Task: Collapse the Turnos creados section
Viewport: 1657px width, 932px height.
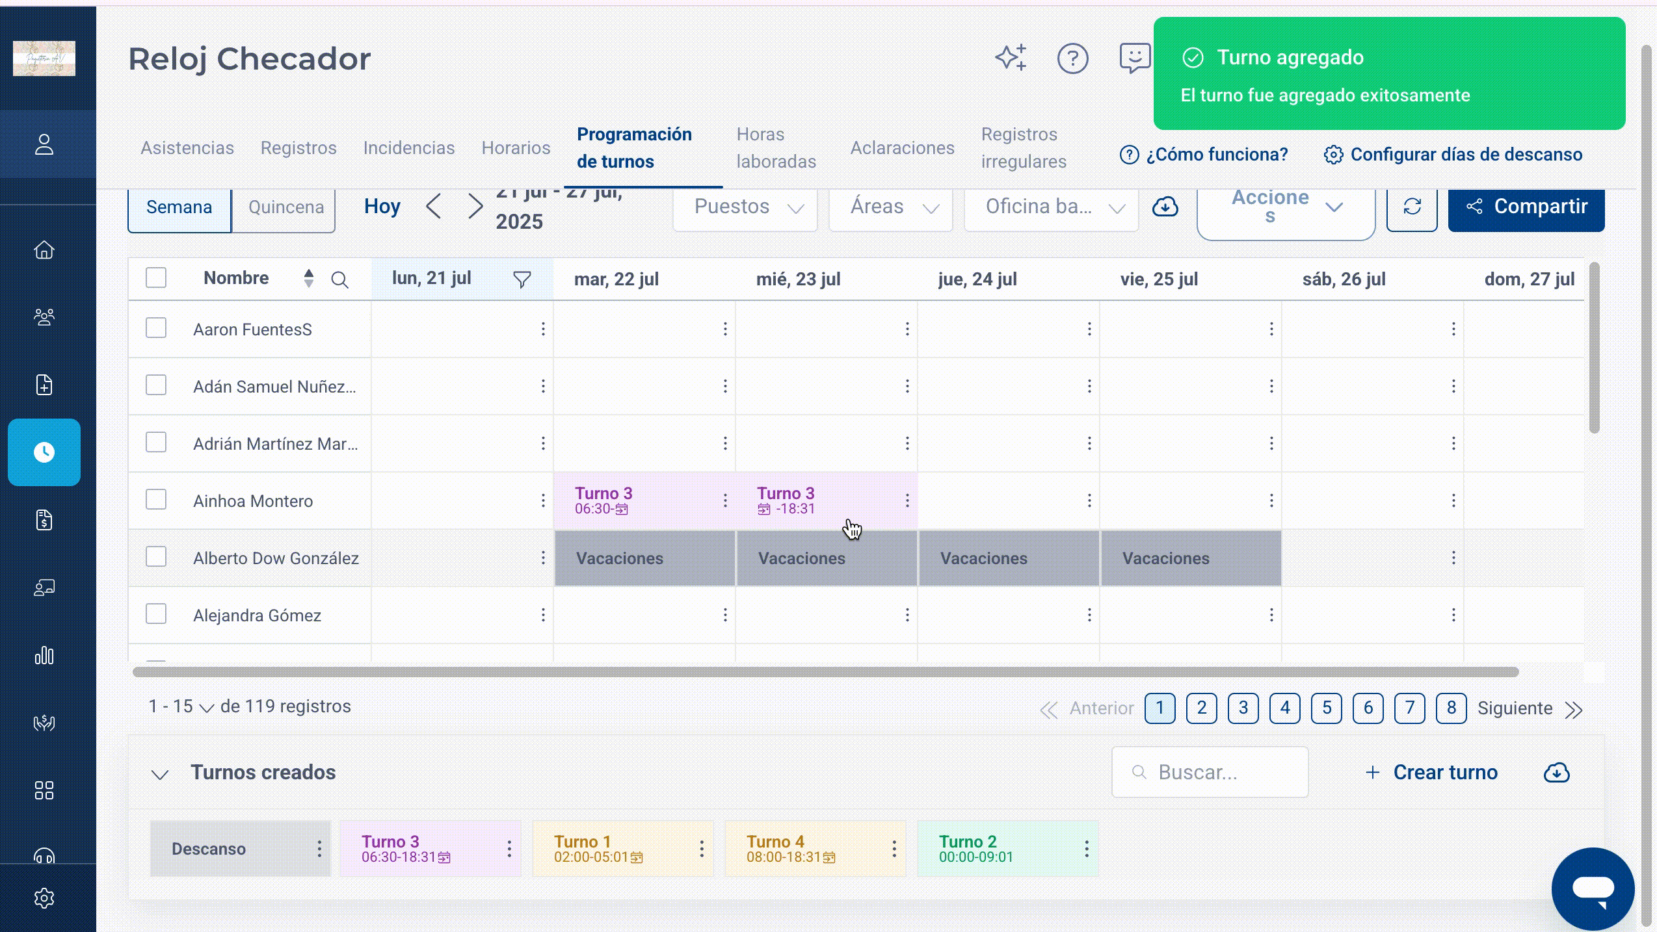Action: point(160,773)
